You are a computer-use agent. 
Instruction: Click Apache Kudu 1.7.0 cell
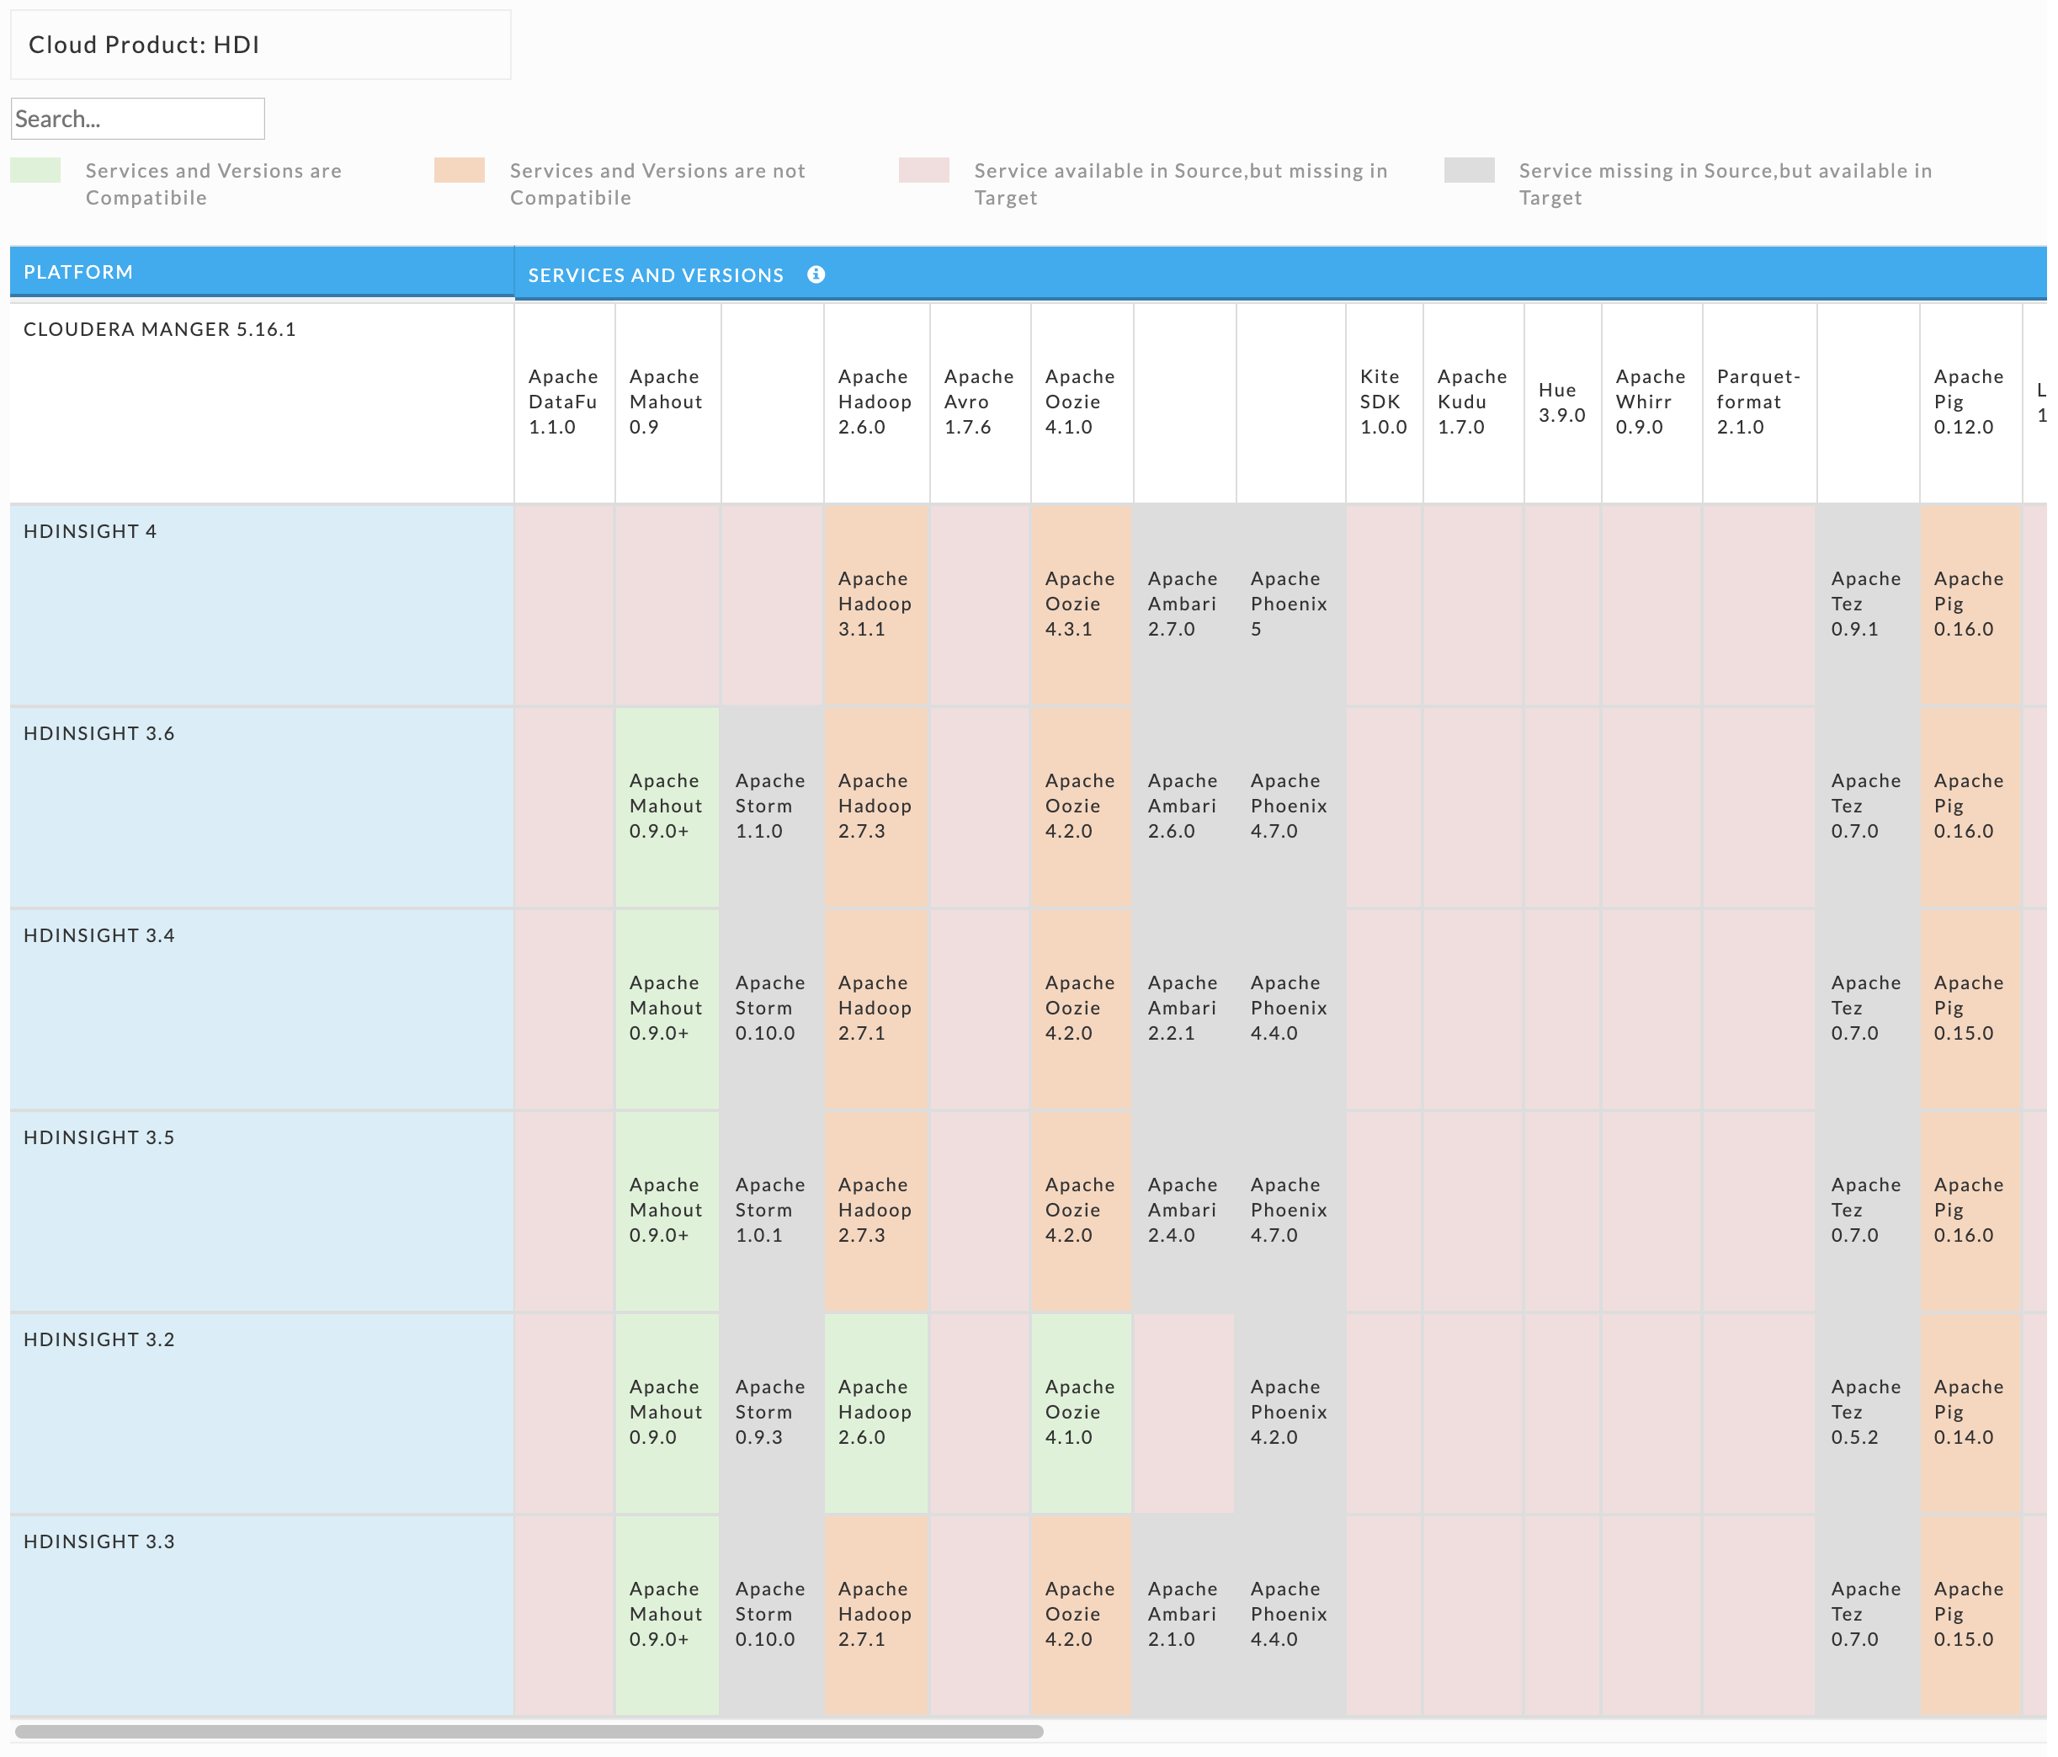(x=1474, y=402)
